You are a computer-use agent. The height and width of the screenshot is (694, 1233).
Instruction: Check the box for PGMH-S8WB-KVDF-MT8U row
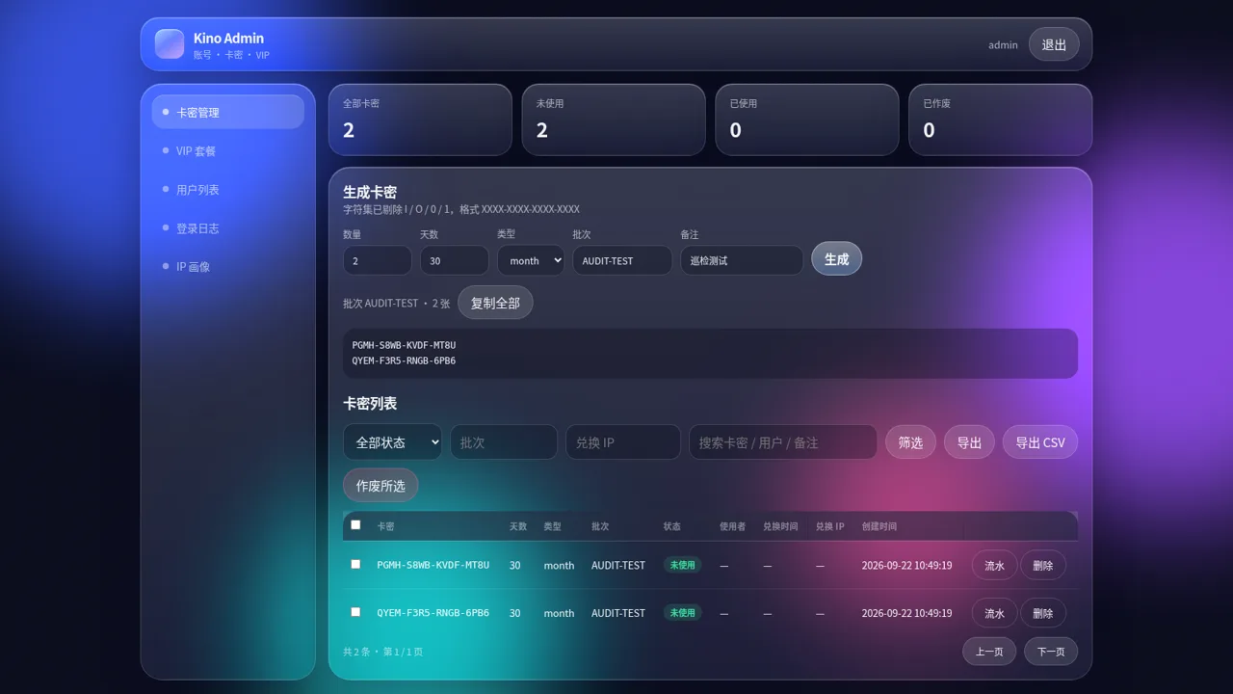click(x=355, y=564)
